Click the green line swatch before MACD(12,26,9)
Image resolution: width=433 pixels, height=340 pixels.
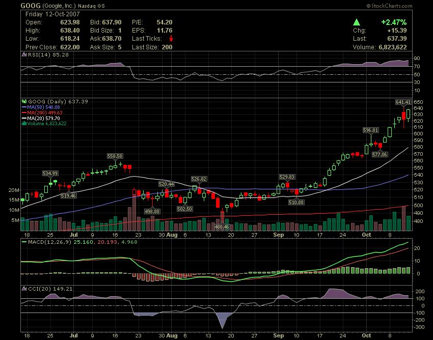pos(24,242)
